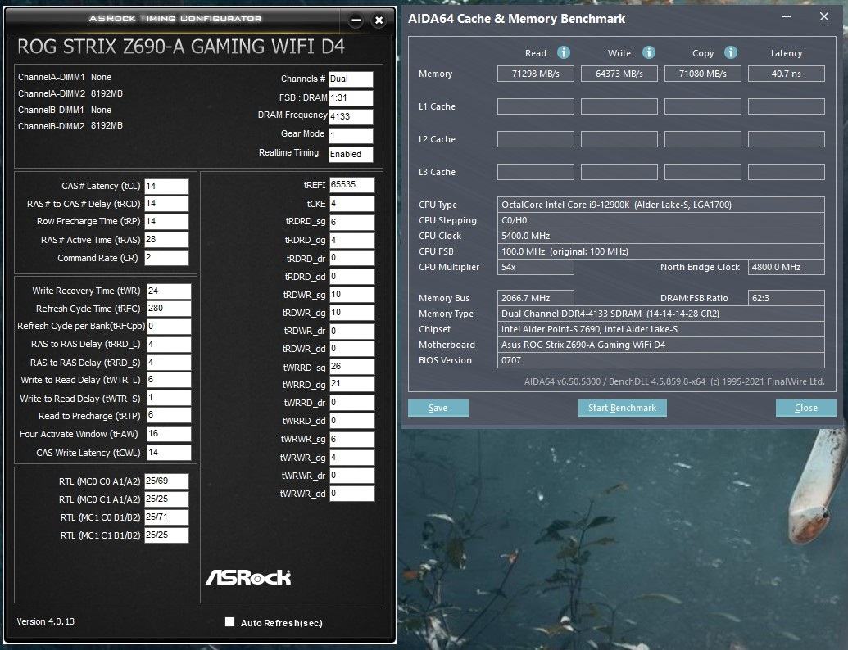Click the tWRWR_sg value field
Viewport: 848px width, 650px height.
click(x=351, y=440)
